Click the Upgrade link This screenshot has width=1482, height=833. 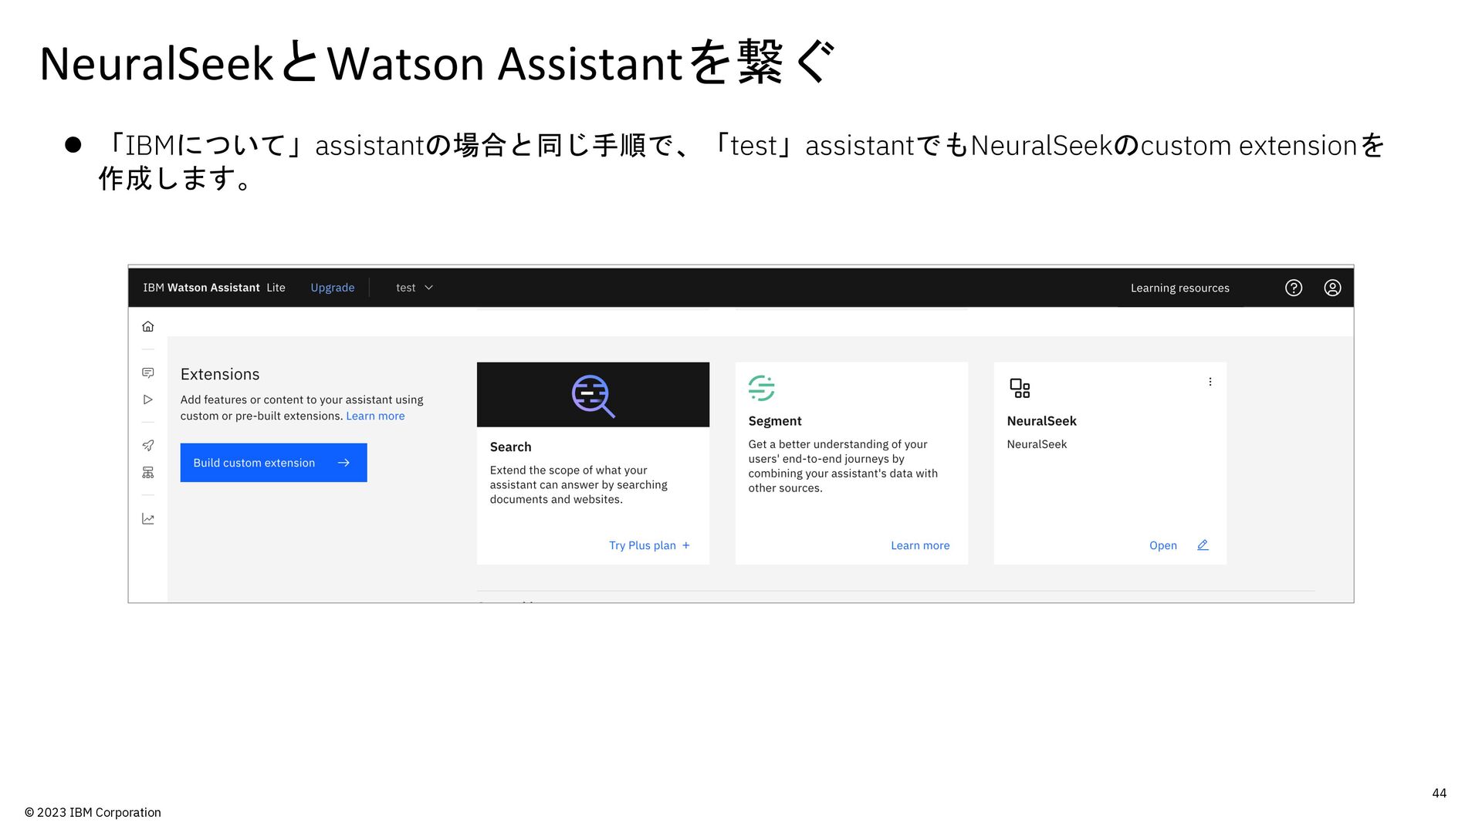333,288
